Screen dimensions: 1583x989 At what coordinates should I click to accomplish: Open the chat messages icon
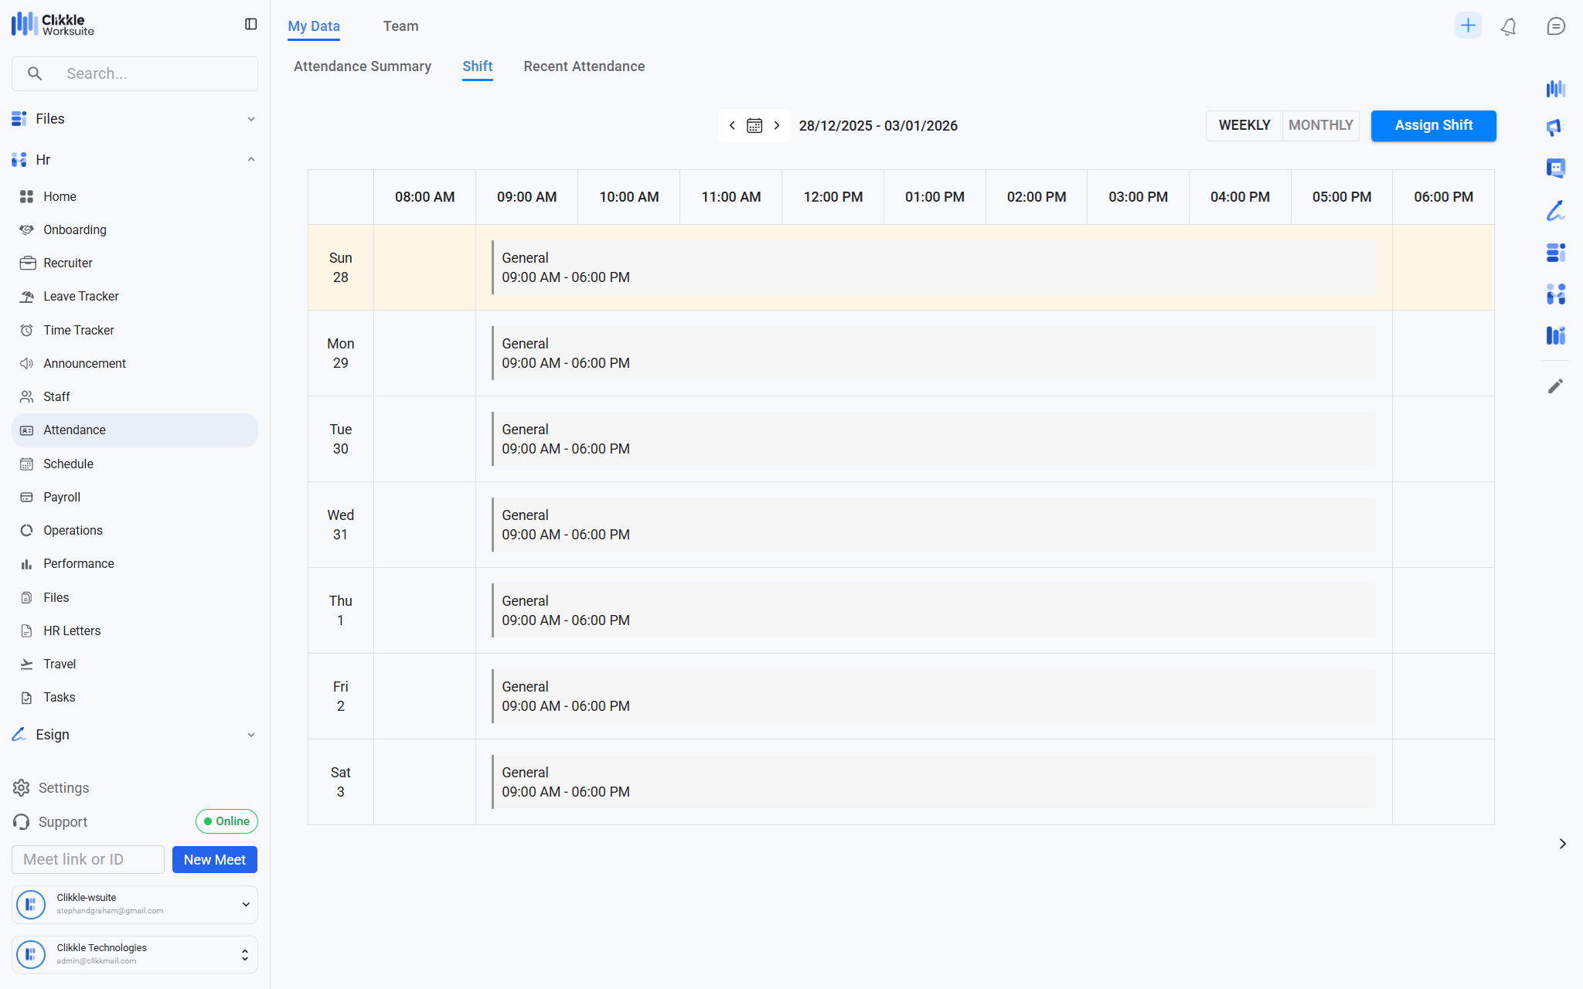pos(1555,26)
